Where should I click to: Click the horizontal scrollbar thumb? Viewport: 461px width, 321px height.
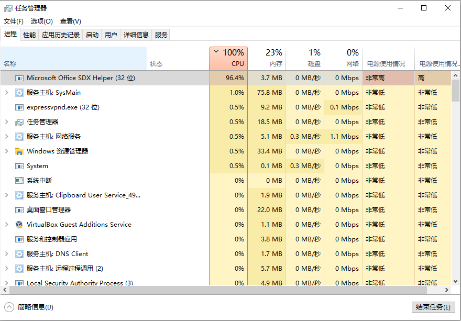(217, 290)
